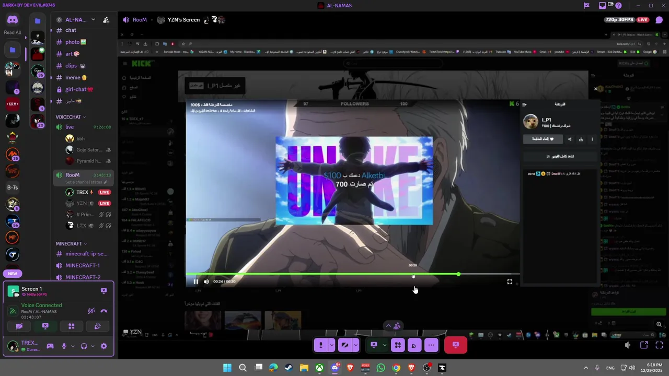This screenshot has width=669, height=376.
Task: Mute microphone in user panel
Action: click(x=64, y=346)
